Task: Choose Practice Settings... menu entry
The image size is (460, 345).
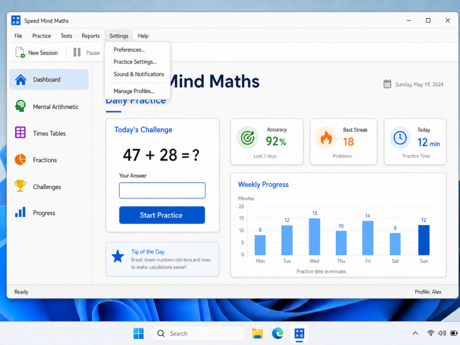Action: pos(137,62)
